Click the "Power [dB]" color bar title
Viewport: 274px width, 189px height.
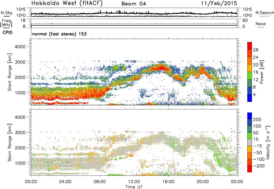coord(261,72)
